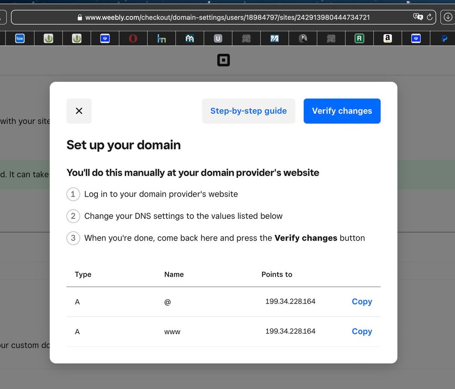Viewport: 455px width, 389px height.
Task: Open the Box bookmark tab
Action: click(20, 39)
